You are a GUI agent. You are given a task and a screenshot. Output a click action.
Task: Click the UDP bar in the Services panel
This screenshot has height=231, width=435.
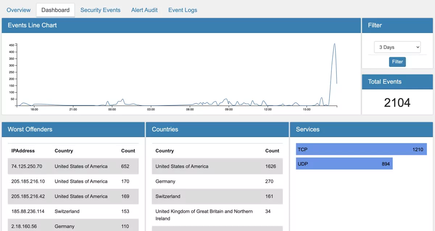(344, 163)
